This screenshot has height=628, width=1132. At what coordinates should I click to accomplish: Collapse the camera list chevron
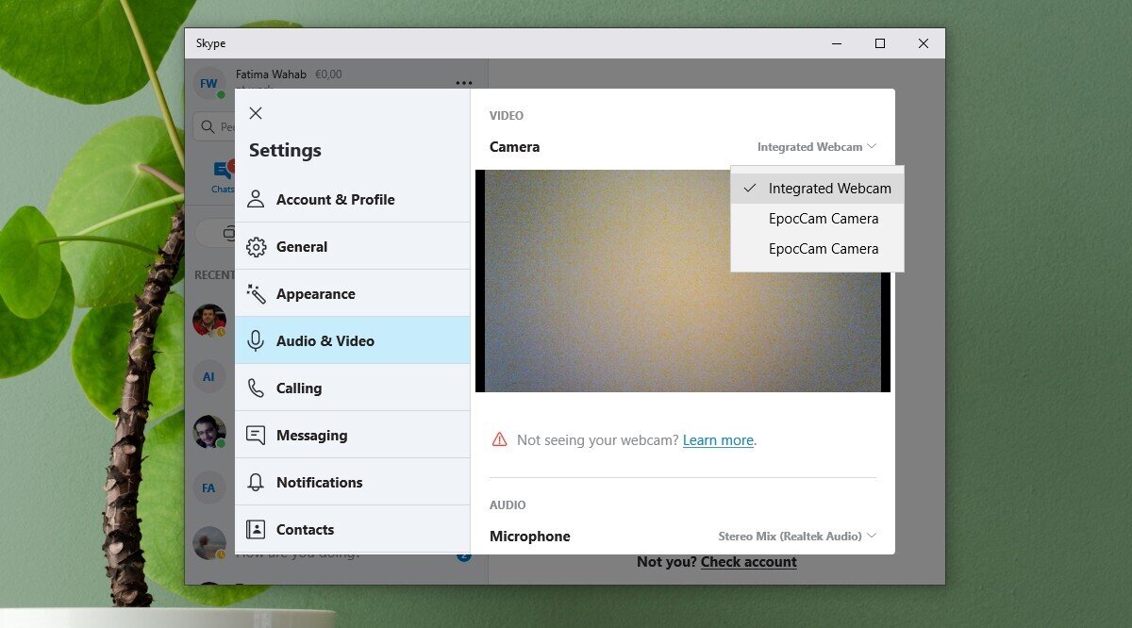pyautogui.click(x=872, y=146)
